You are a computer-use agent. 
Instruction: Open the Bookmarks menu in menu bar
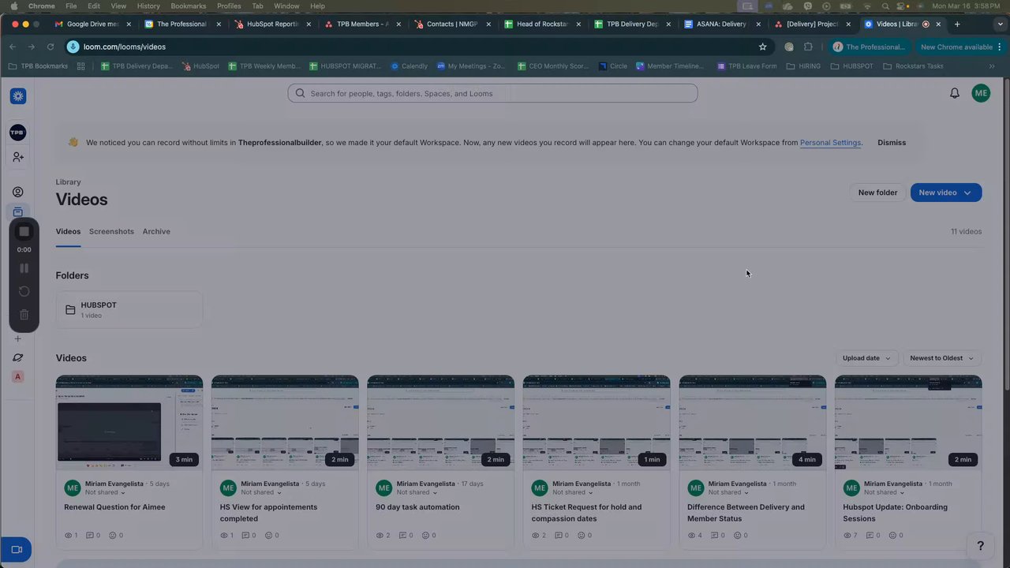(x=188, y=6)
